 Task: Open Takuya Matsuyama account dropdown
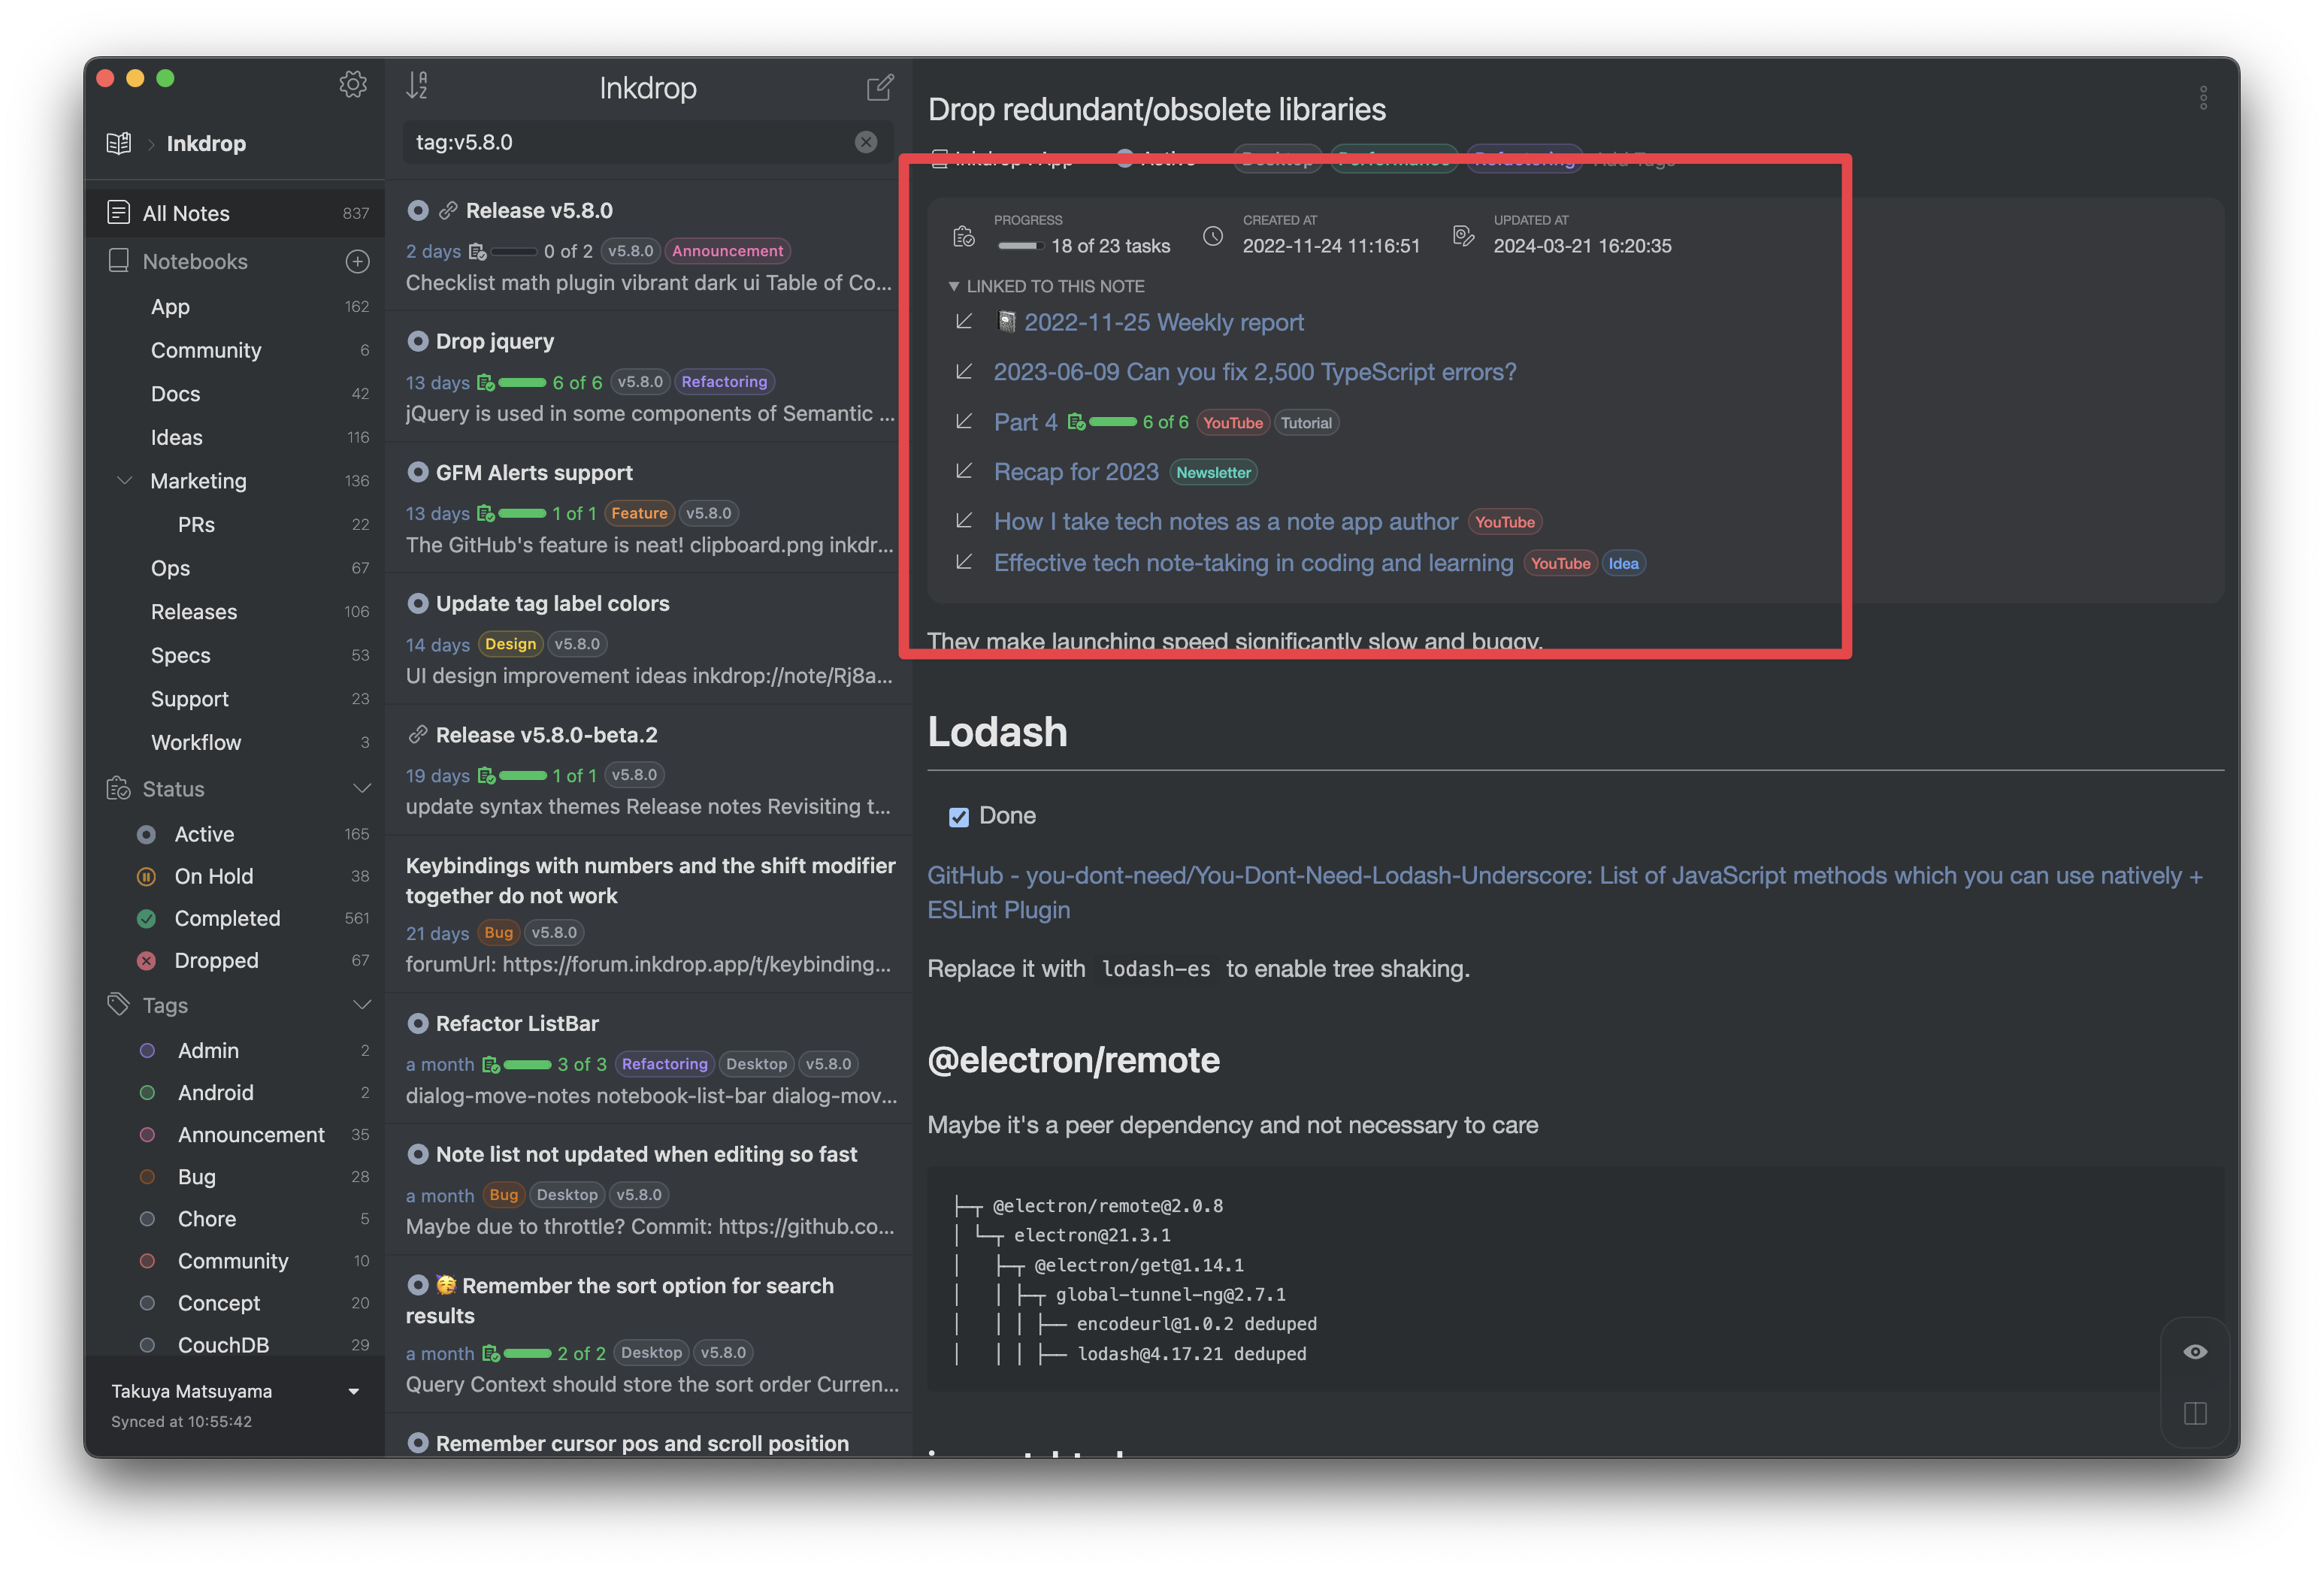(x=353, y=1391)
